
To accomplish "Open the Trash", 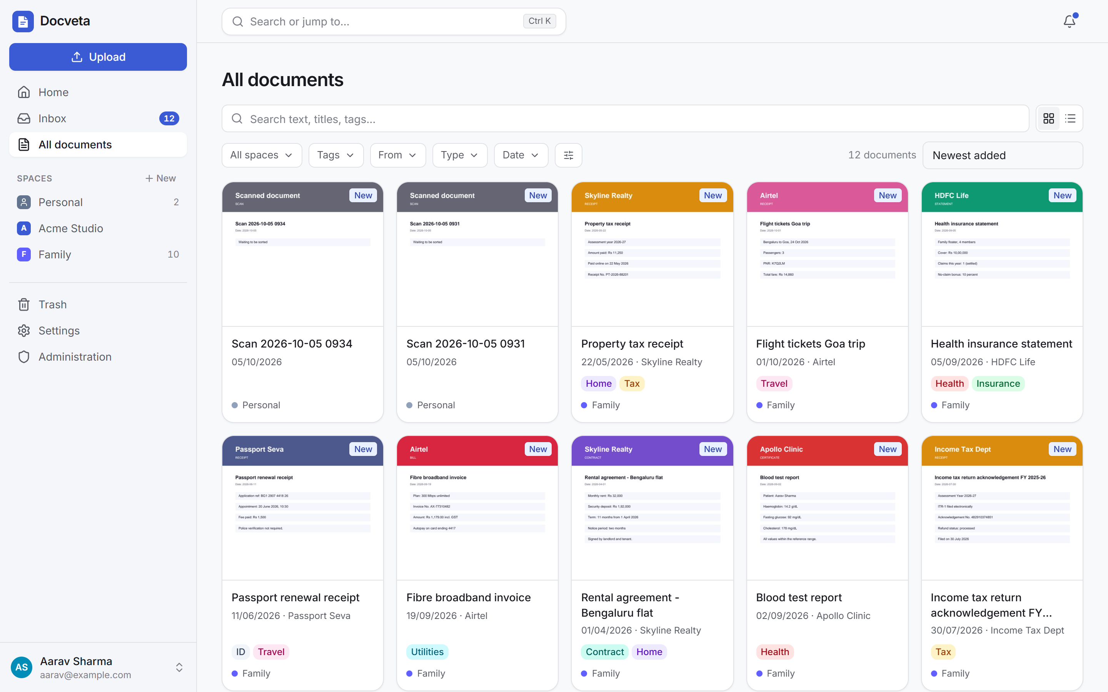I will click(x=98, y=304).
